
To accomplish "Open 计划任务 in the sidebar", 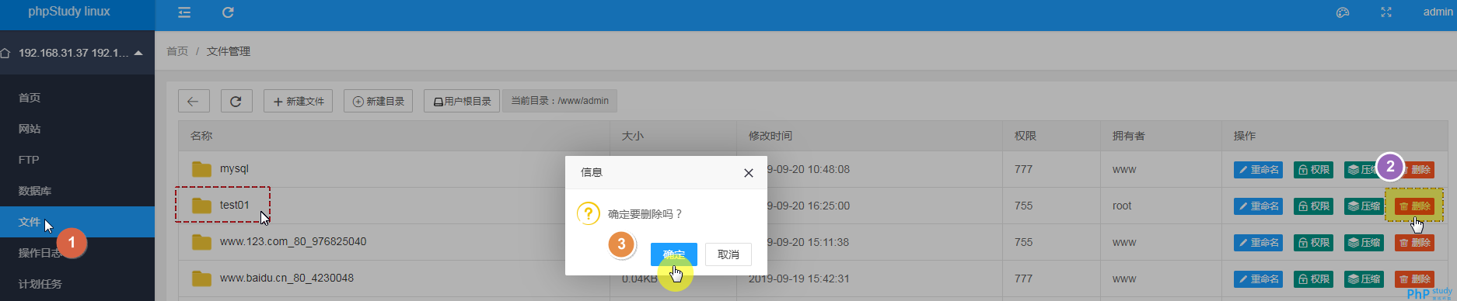I will point(40,284).
